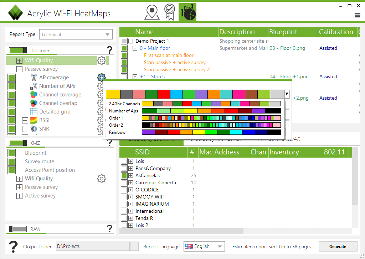Sort by the Mac Address column header
The height and width of the screenshot is (259, 365).
coord(224,152)
